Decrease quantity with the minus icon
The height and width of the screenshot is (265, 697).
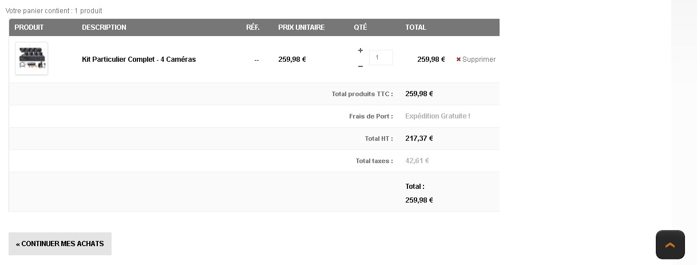pos(361,66)
